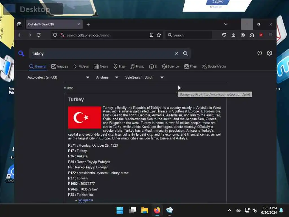Open Task View on taskbar
Screen dimensions: 289x217
point(132,210)
